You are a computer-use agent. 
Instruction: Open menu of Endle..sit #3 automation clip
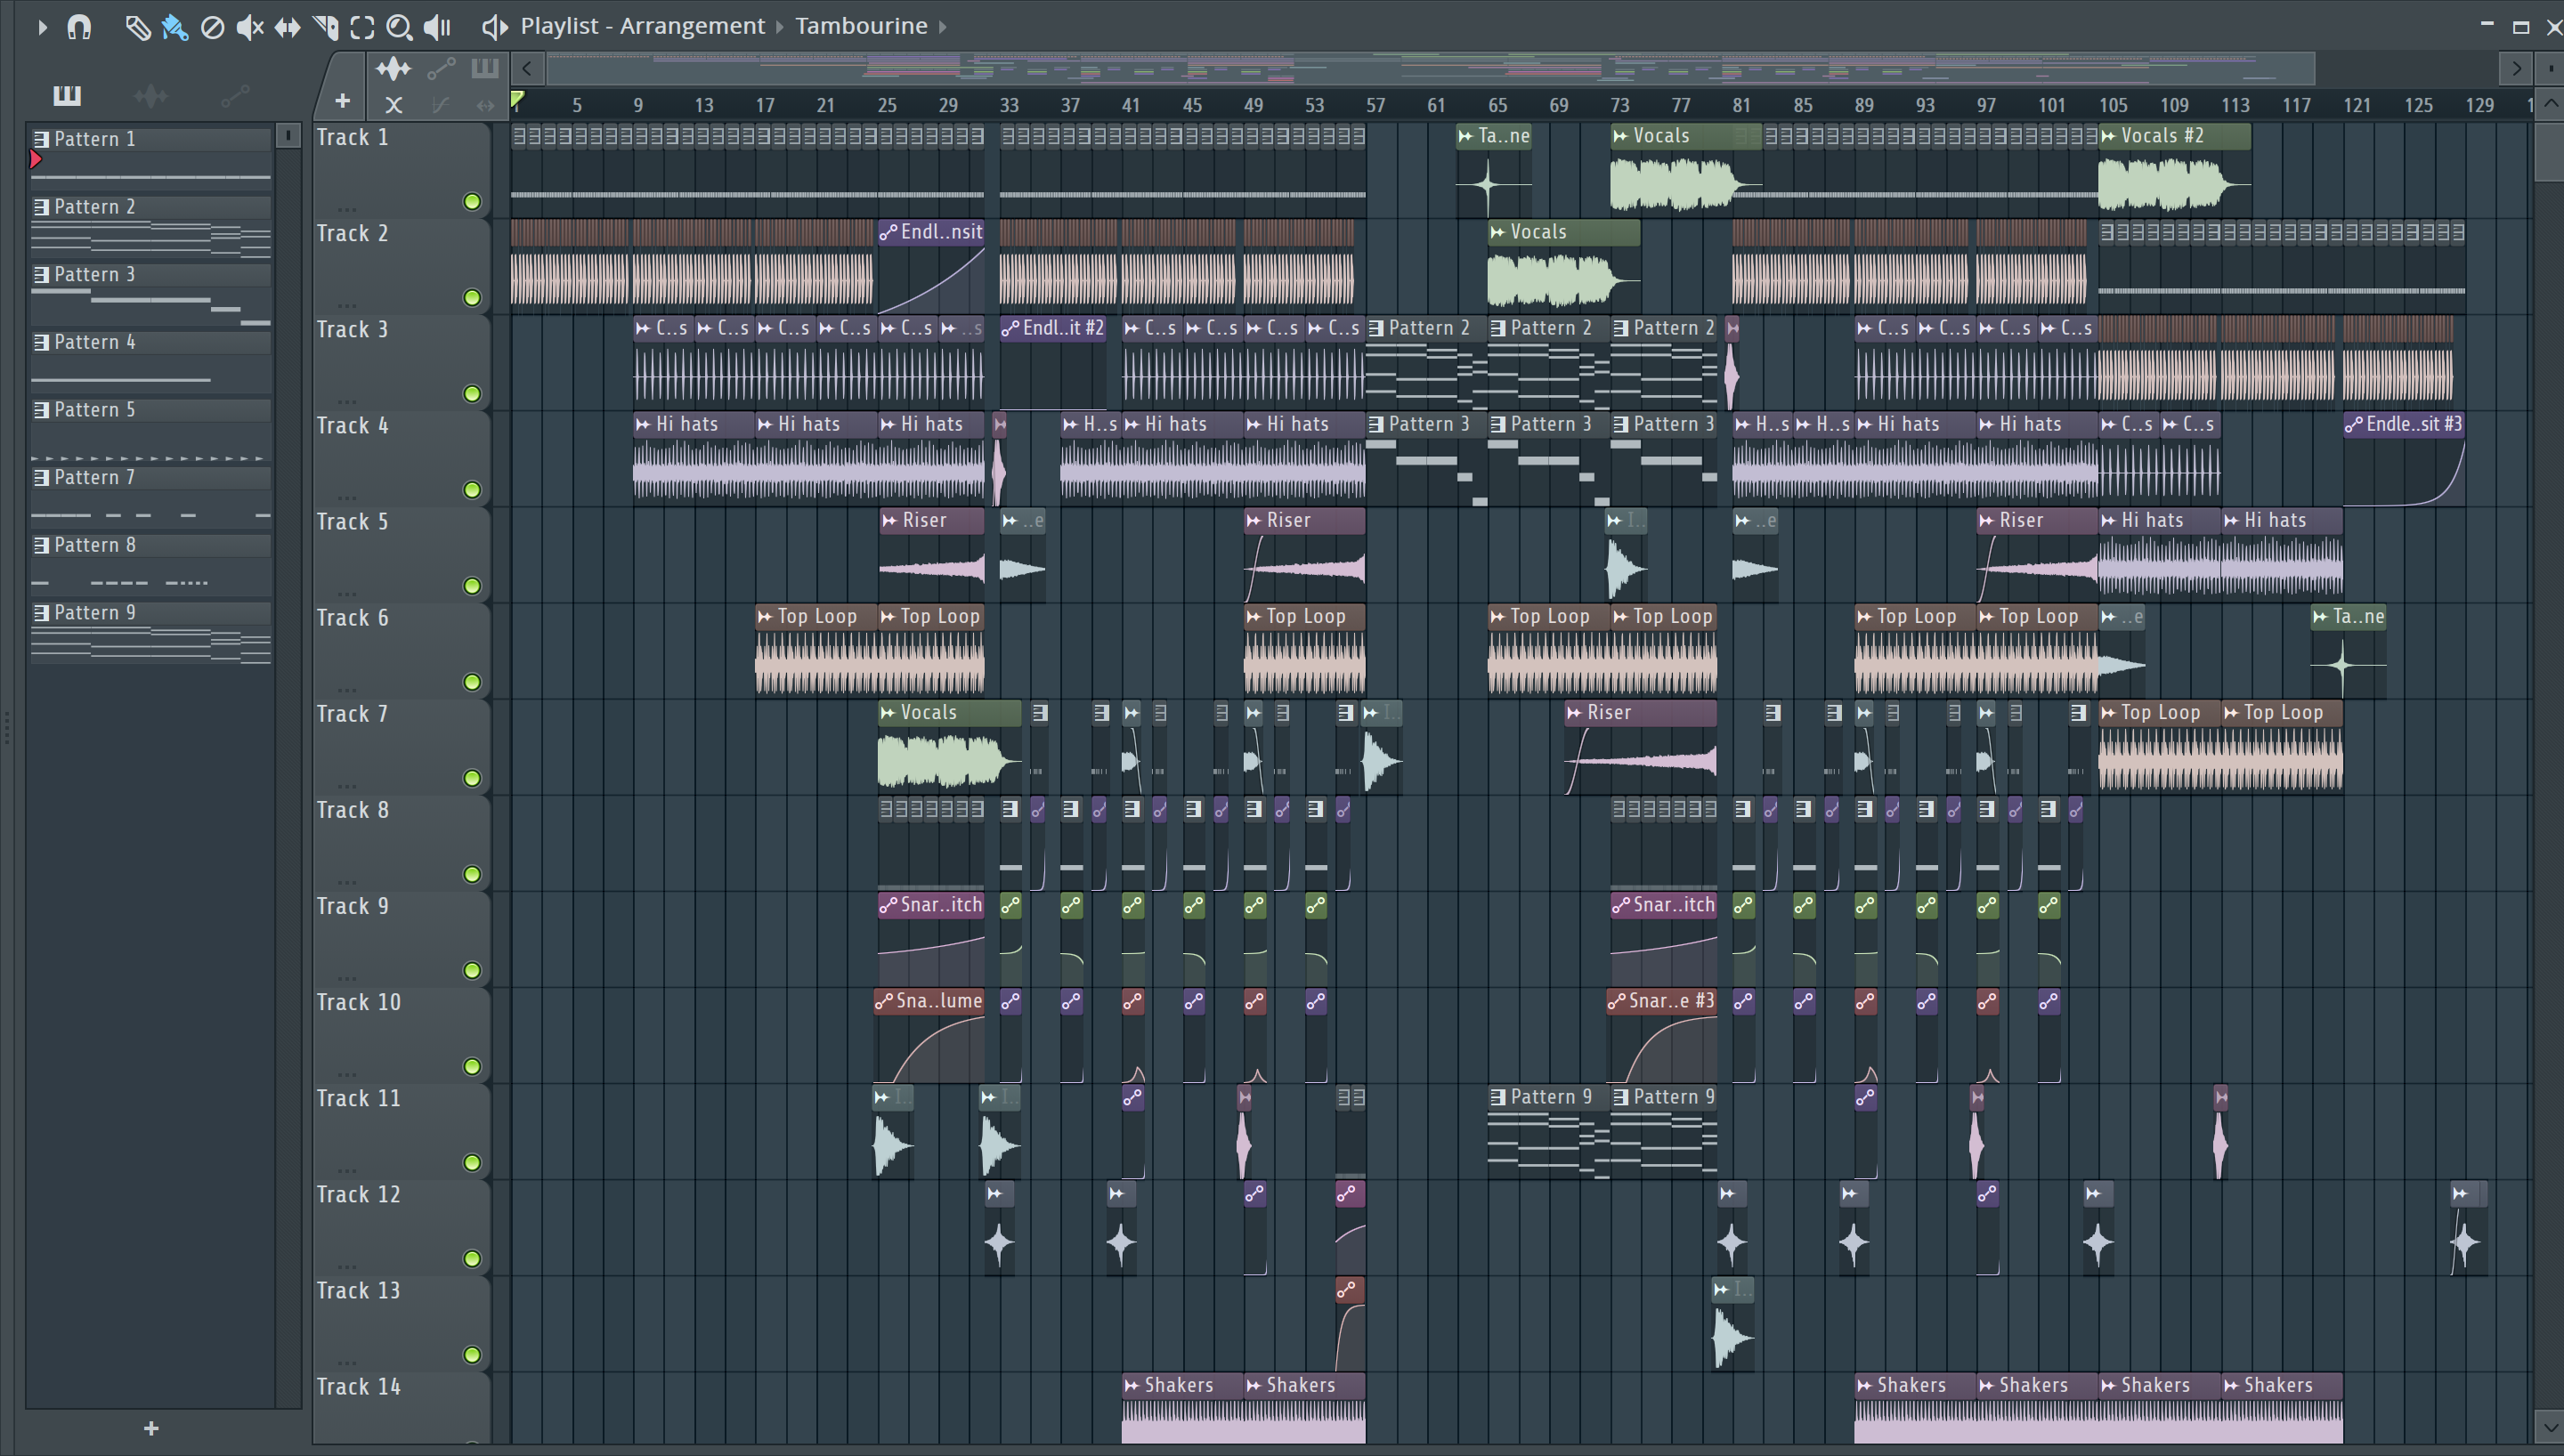pyautogui.click(x=2354, y=424)
